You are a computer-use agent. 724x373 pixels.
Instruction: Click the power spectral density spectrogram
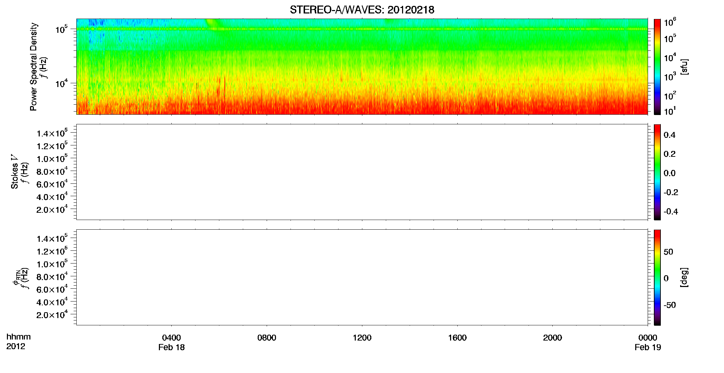click(362, 67)
